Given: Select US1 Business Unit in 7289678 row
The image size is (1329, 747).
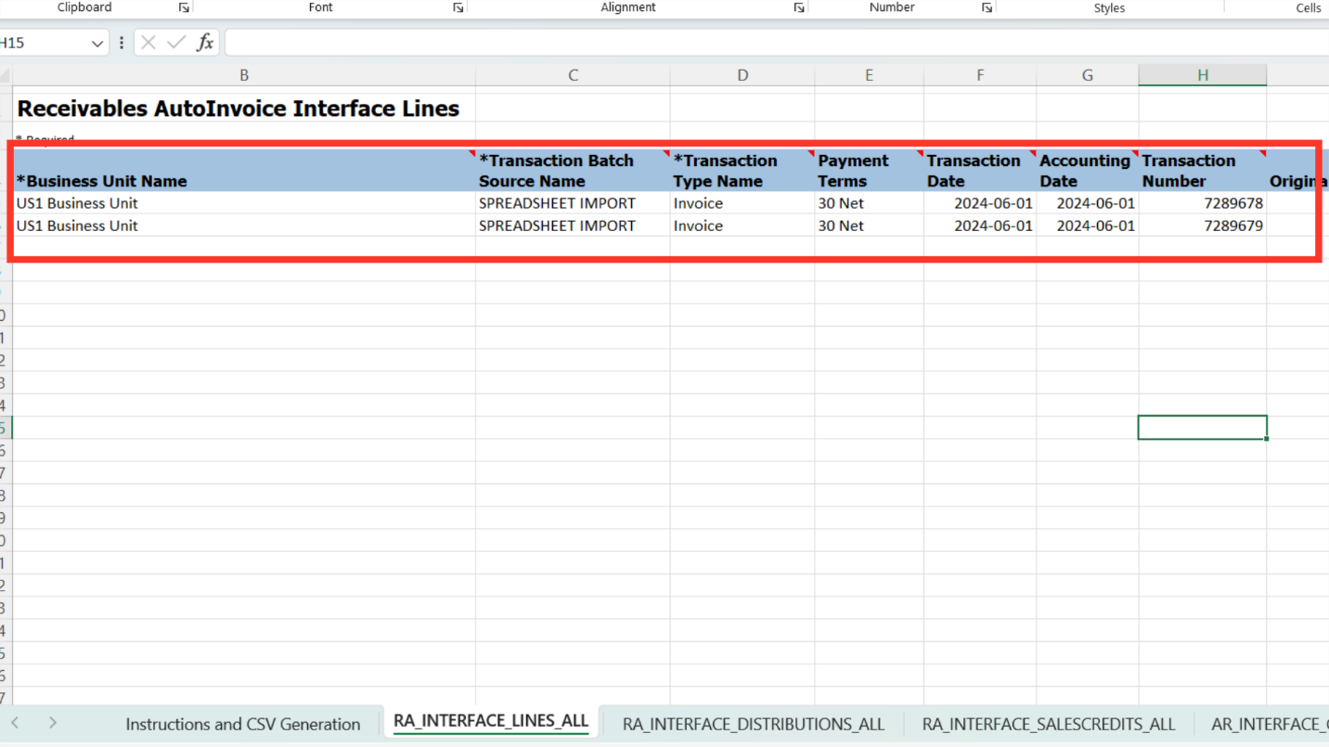Looking at the screenshot, I should [244, 203].
